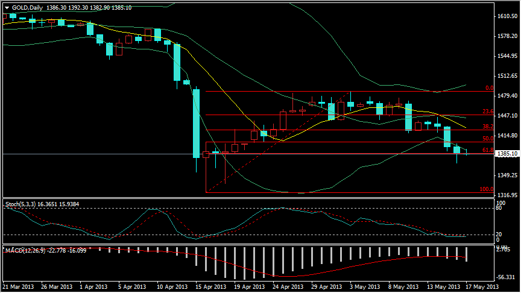Click the Fibonacci 38.2 level label
This screenshot has width=521, height=293.
click(x=488, y=127)
